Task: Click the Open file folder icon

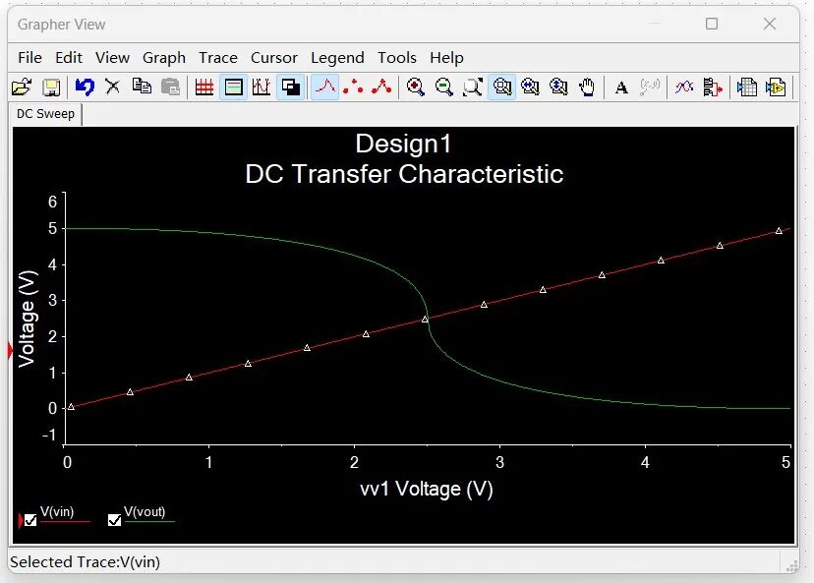Action: (22, 87)
